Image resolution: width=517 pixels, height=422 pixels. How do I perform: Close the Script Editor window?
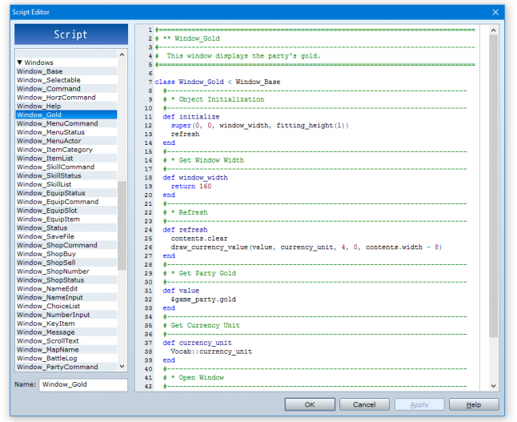pos(495,12)
